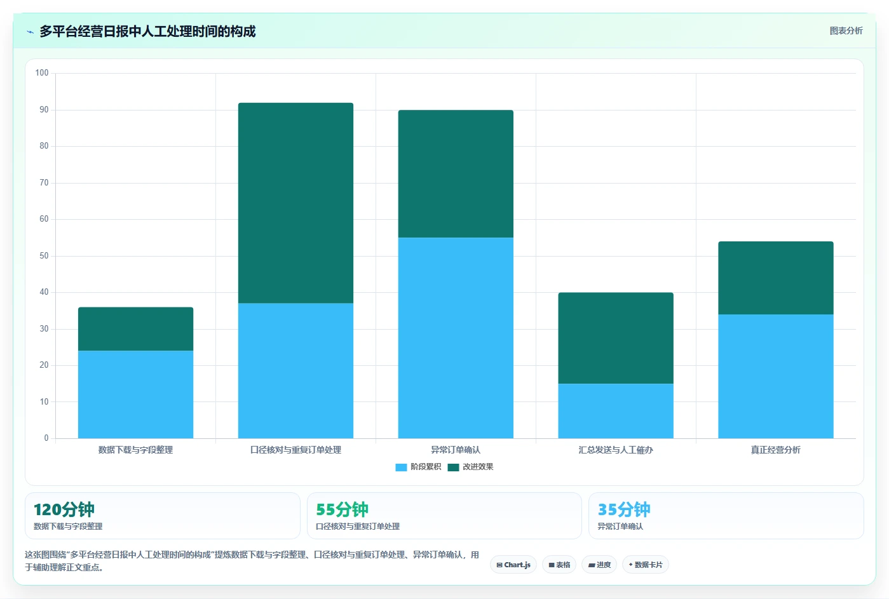Click the title 多平台经营日报中人工处理时间的构成
Screen dimensions: 889x599
pyautogui.click(x=147, y=31)
